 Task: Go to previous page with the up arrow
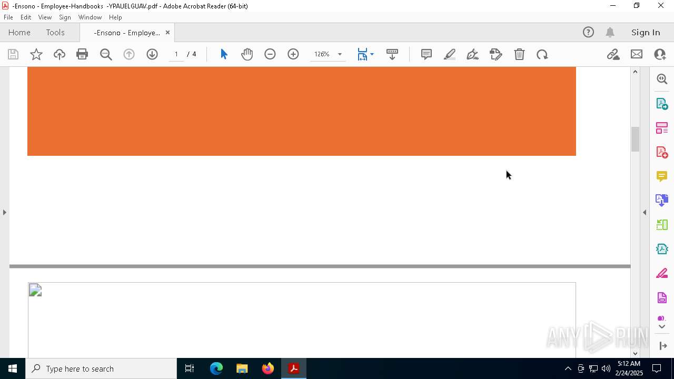129,54
